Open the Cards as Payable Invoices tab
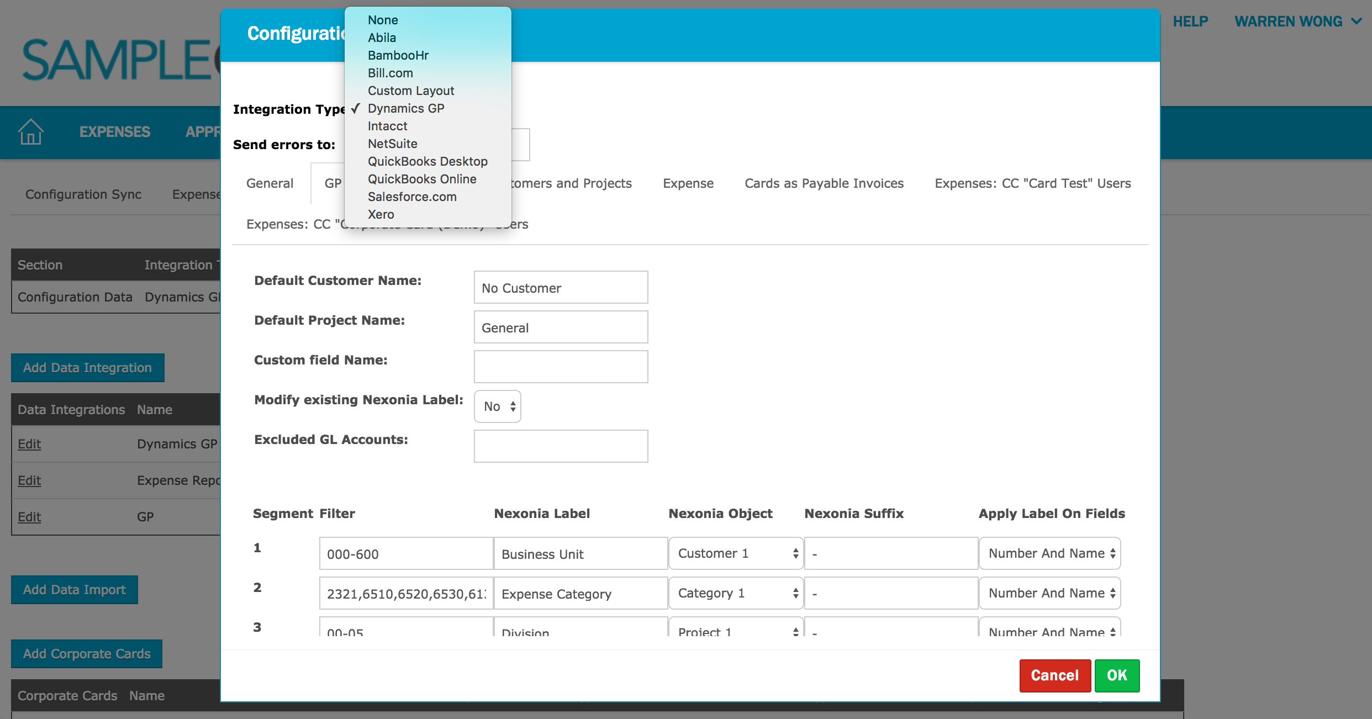1372x719 pixels. click(824, 183)
